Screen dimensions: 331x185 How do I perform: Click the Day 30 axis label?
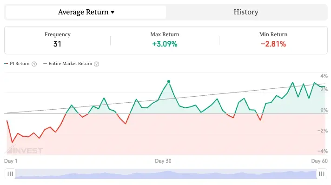click(163, 161)
